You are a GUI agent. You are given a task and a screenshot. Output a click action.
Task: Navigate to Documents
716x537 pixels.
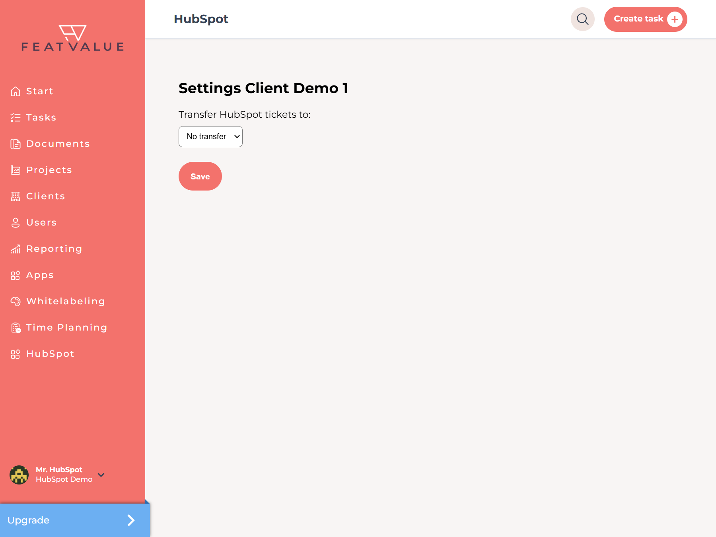pos(58,144)
